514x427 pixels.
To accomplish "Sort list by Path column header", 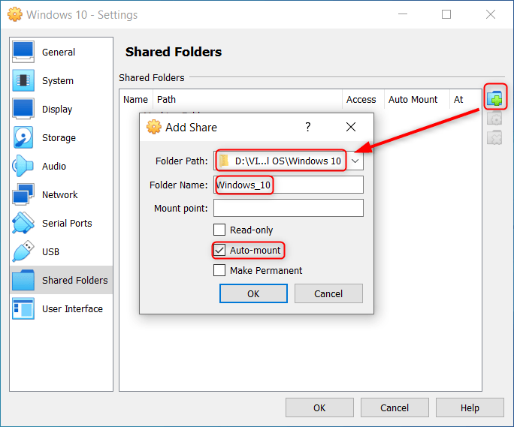I will click(x=247, y=99).
